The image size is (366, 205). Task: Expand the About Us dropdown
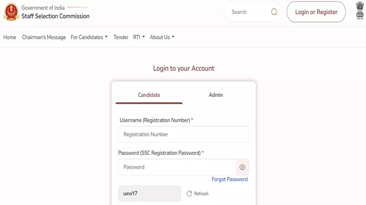coord(162,37)
